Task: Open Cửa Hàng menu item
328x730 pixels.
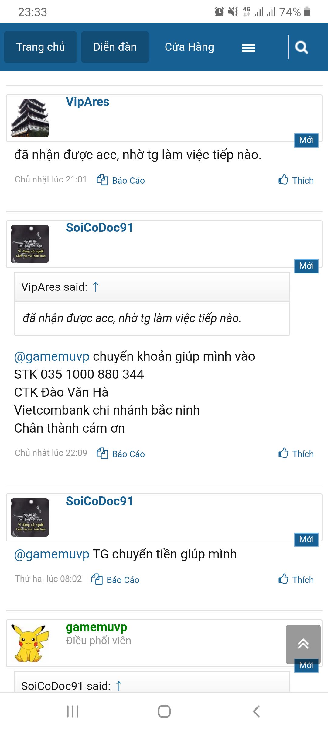Action: point(189,47)
